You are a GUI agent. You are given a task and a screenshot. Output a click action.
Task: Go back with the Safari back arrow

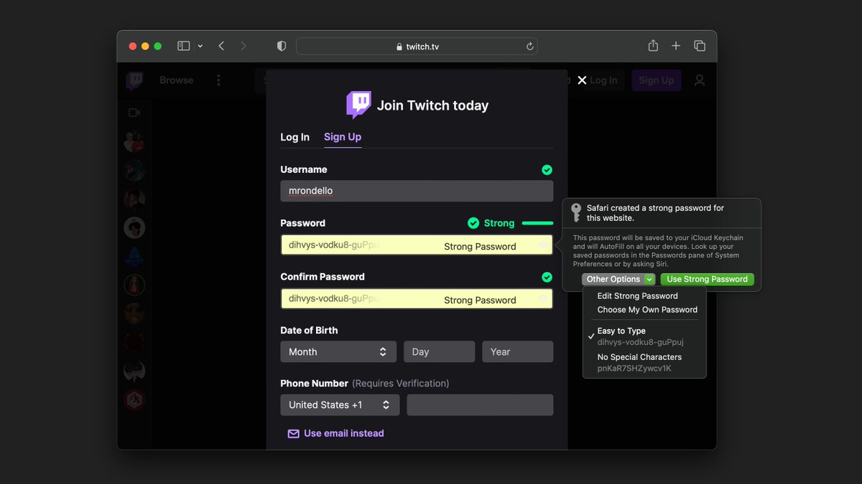tap(221, 46)
